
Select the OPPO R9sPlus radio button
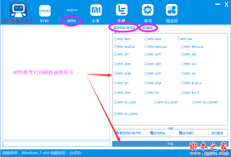115,47
